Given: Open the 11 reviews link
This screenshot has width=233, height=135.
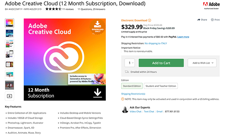Looking at the screenshot, I should click(x=68, y=9).
